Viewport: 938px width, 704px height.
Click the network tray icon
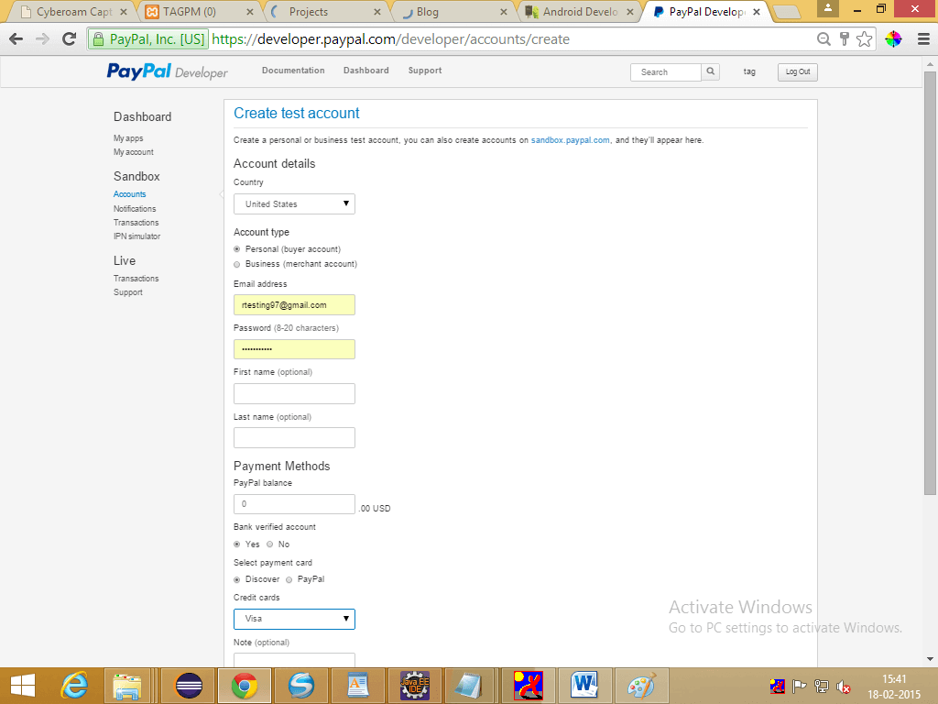[822, 687]
